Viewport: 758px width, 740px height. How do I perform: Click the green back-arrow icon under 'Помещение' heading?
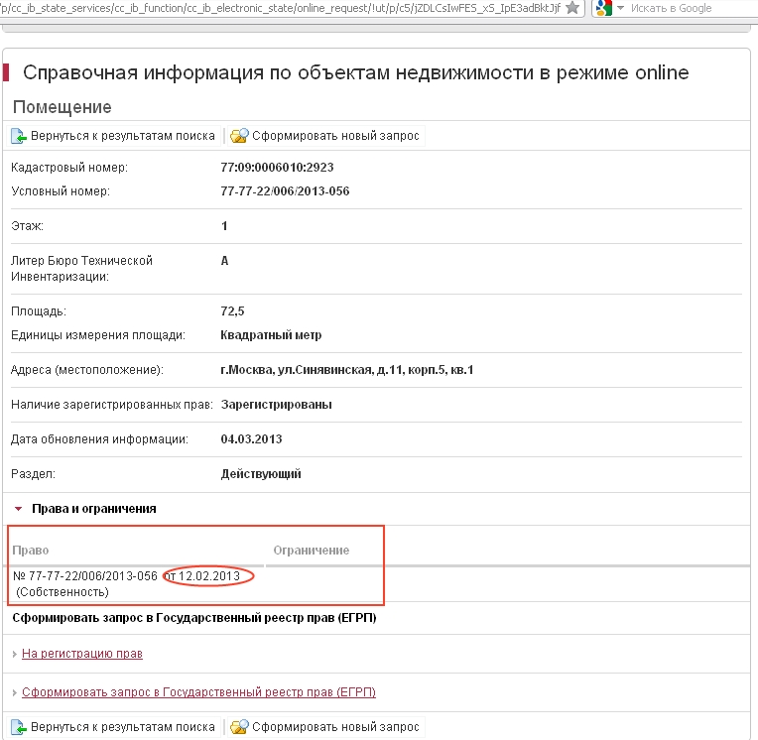tap(19, 136)
